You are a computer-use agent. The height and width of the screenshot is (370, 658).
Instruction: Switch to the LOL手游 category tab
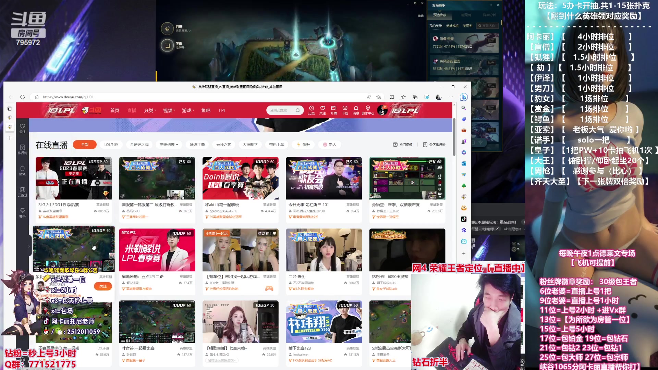[111, 145]
